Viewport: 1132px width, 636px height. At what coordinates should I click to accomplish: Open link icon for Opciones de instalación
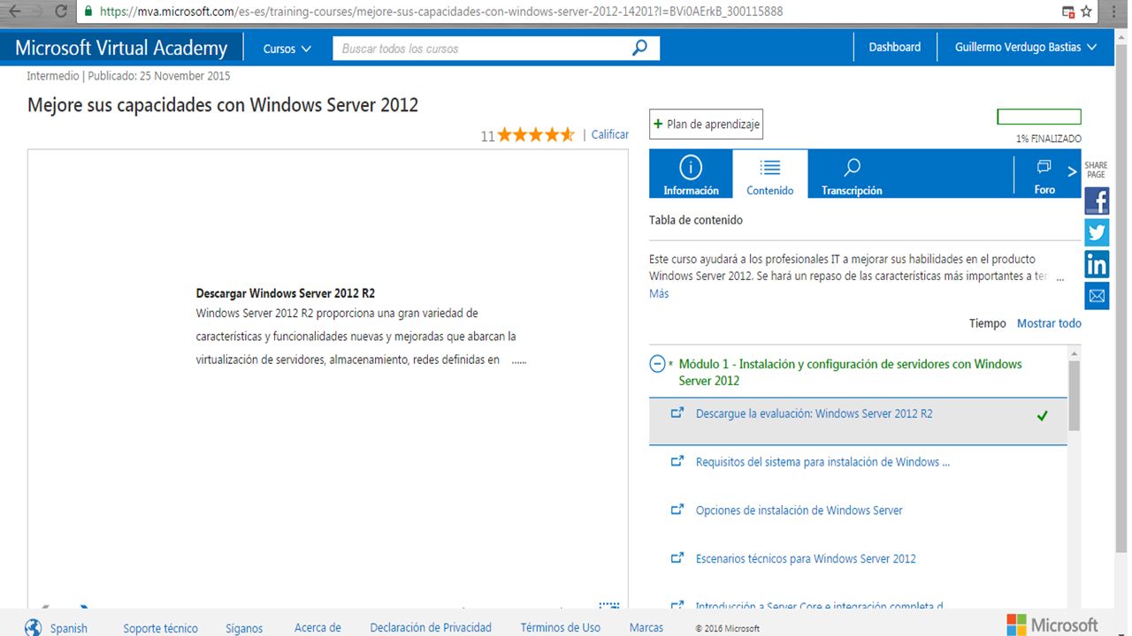pyautogui.click(x=677, y=510)
